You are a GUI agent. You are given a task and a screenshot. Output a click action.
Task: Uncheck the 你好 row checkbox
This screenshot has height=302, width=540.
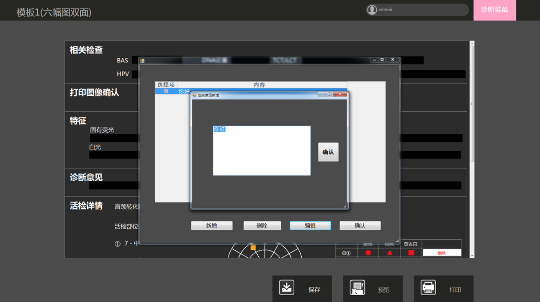pos(166,91)
